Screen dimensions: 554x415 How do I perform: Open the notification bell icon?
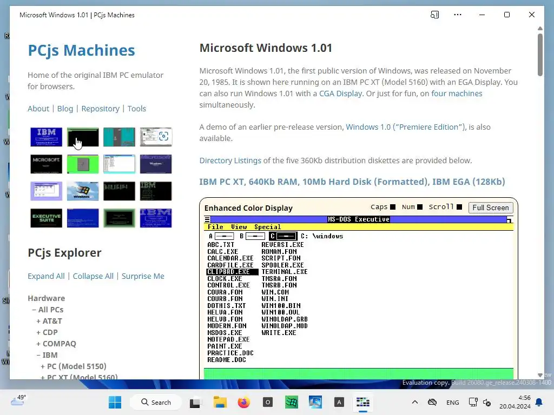[x=539, y=402]
